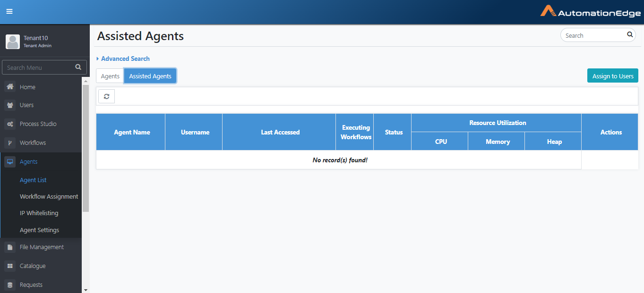Viewport: 644px width, 293px height.
Task: Click the Assign to Users button
Action: [613, 76]
